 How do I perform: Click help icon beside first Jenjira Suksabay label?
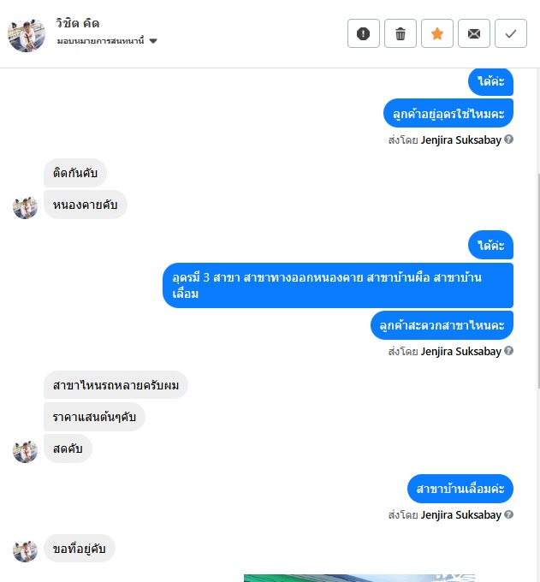[x=509, y=140]
